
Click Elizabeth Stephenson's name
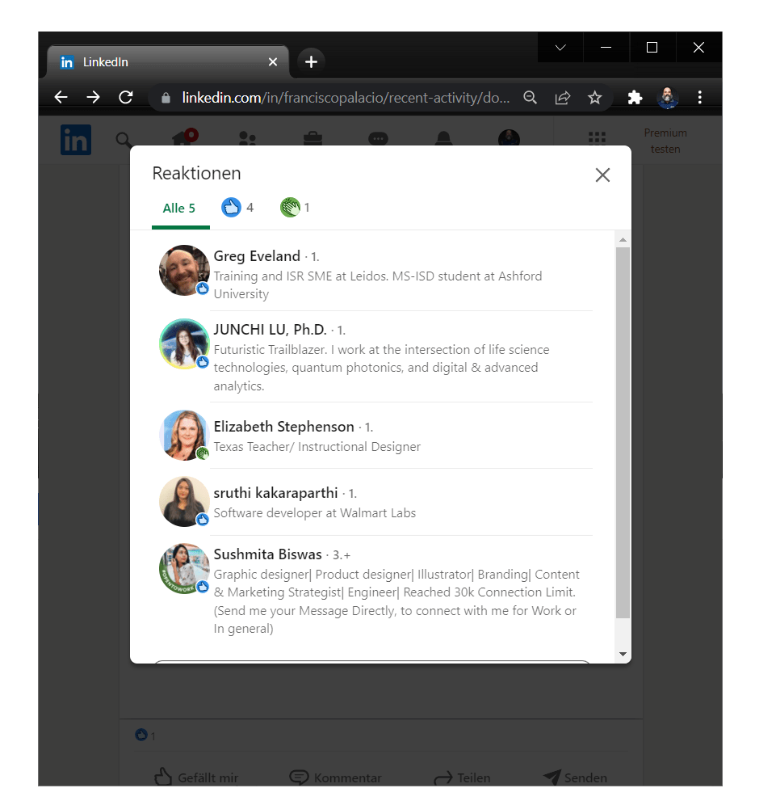pos(283,427)
